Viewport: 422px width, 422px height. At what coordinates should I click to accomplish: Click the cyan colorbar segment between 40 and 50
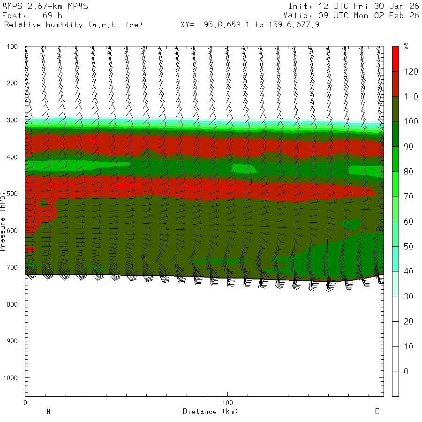coord(395,259)
